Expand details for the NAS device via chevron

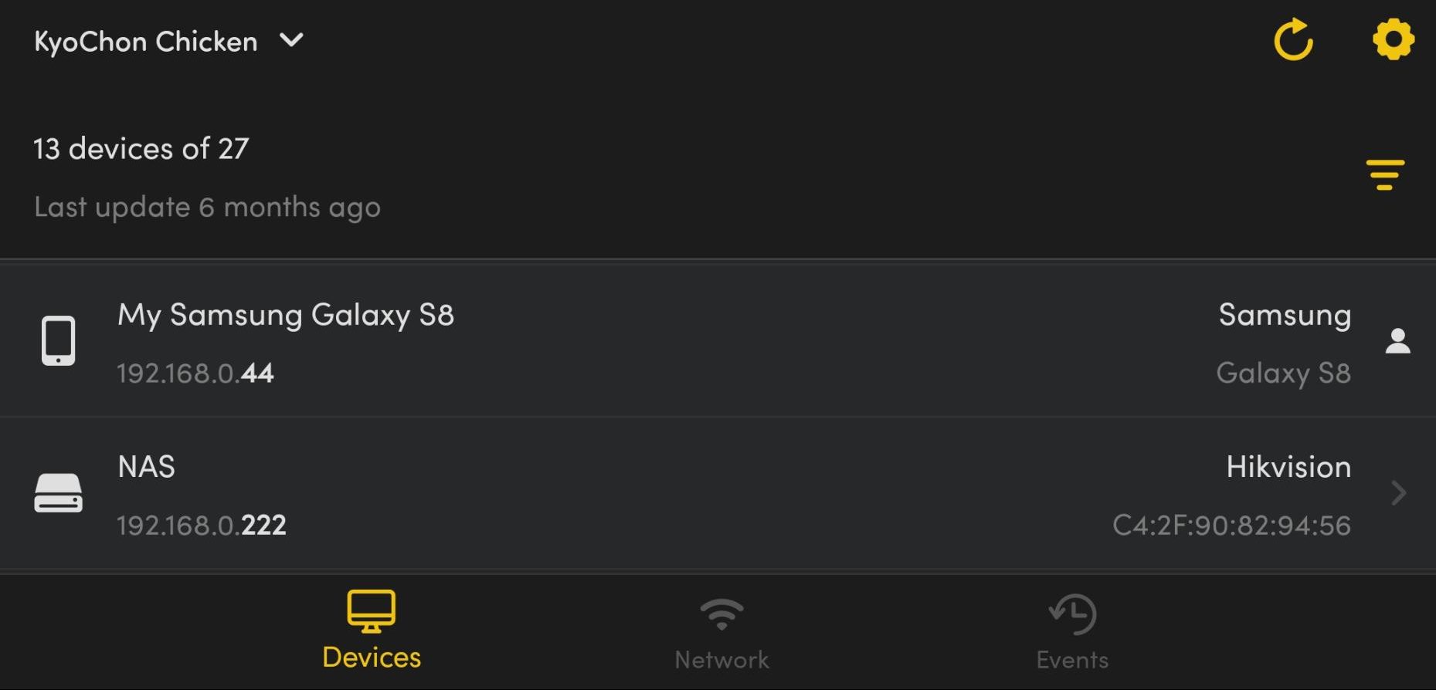[1398, 493]
